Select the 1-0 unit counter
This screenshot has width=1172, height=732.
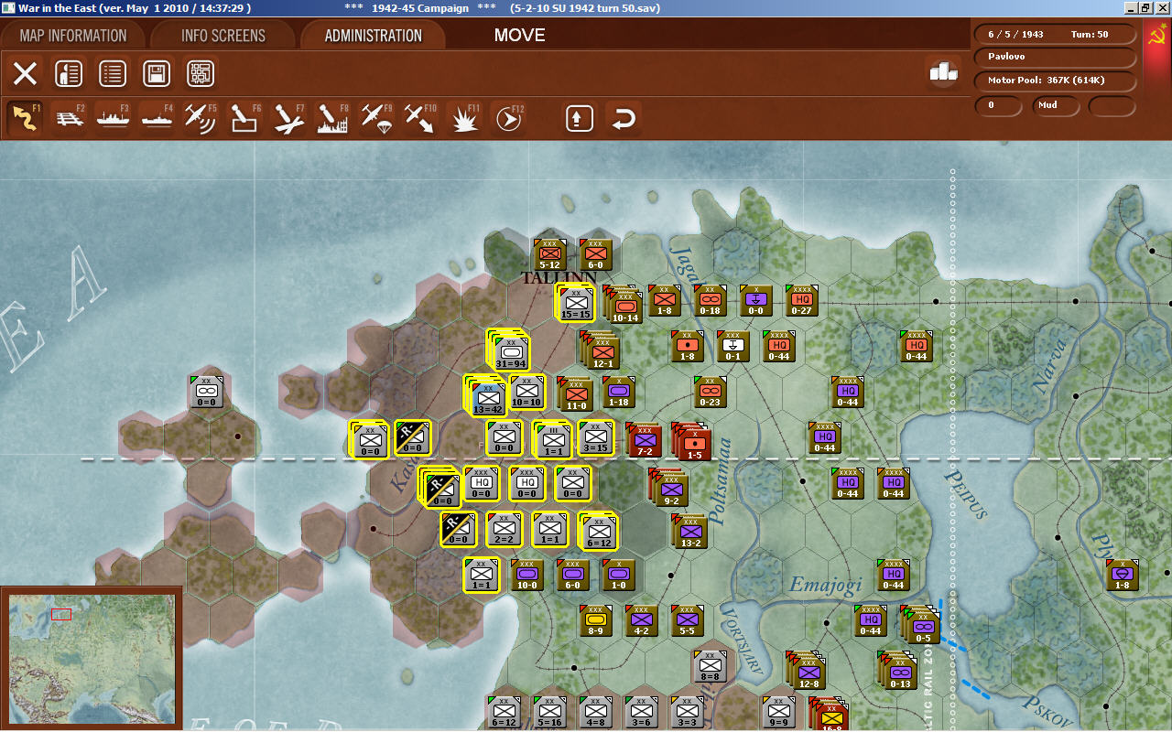click(618, 575)
